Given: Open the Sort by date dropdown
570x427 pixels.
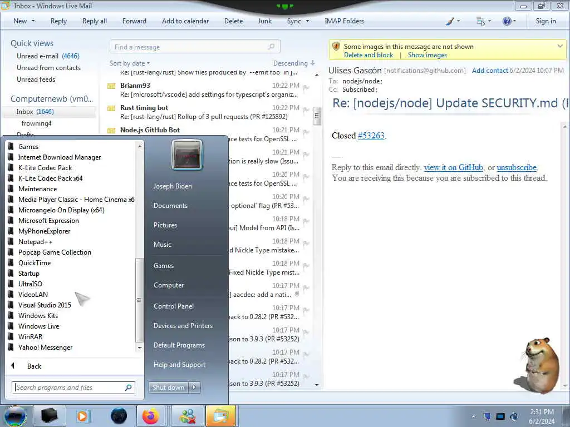Looking at the screenshot, I should 130,63.
